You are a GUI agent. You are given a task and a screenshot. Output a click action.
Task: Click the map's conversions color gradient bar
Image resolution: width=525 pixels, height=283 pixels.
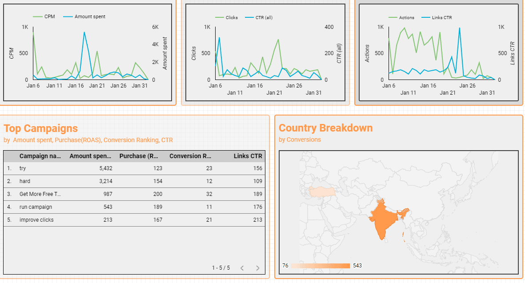[x=321, y=266]
